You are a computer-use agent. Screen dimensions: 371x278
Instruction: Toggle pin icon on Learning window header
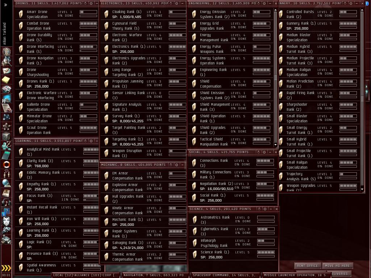[86, 141]
